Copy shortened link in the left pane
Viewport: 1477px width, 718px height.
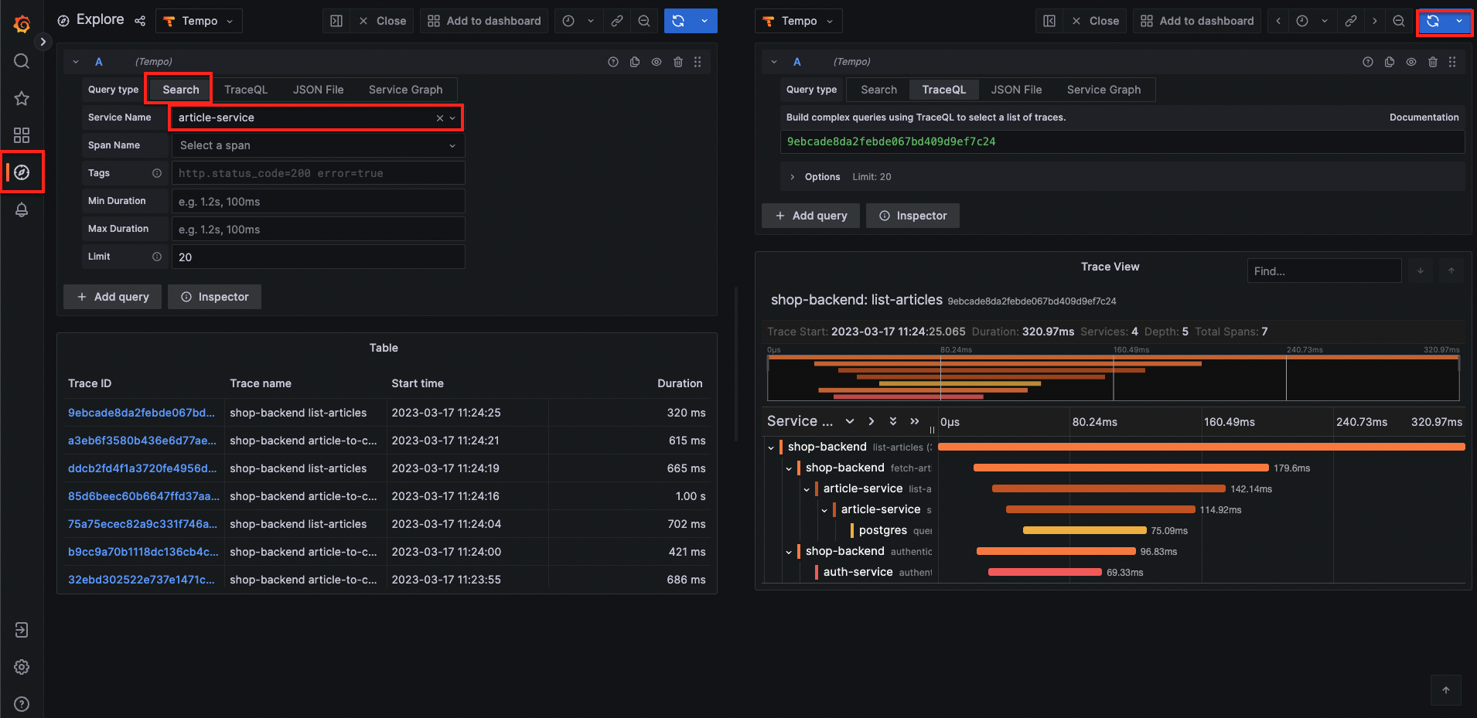617,21
